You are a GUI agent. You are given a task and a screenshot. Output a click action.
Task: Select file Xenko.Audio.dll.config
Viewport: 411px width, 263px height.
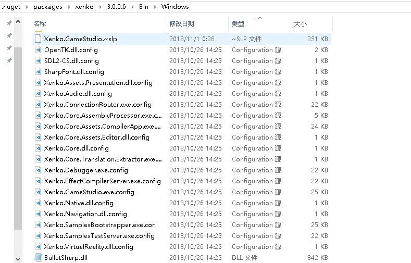[x=78, y=94]
